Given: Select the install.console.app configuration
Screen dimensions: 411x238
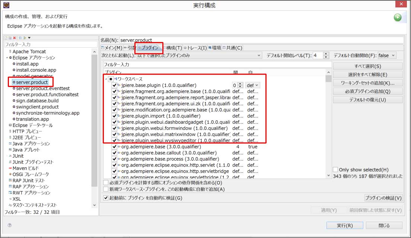Looking at the screenshot, I should (36, 70).
